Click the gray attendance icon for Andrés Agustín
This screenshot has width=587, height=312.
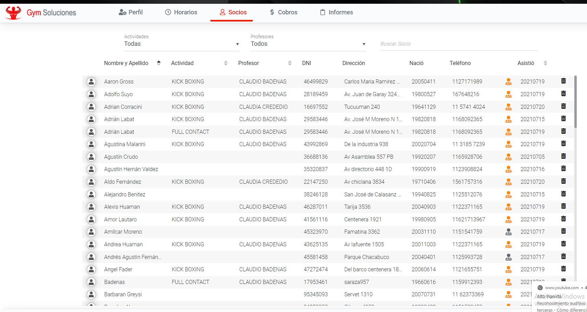click(509, 257)
